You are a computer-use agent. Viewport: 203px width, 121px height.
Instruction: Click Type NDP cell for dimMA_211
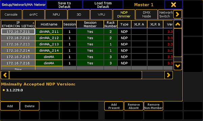[x=124, y=32]
